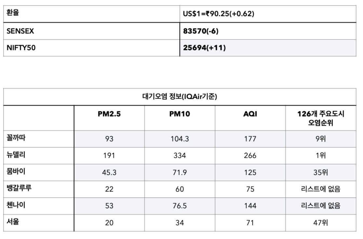Select the 꼴까따 row label
Viewport: 363px width, 239px height.
click(x=16, y=138)
